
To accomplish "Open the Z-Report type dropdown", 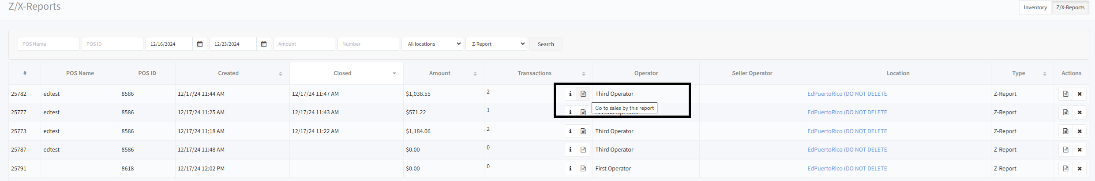I will click(x=496, y=44).
